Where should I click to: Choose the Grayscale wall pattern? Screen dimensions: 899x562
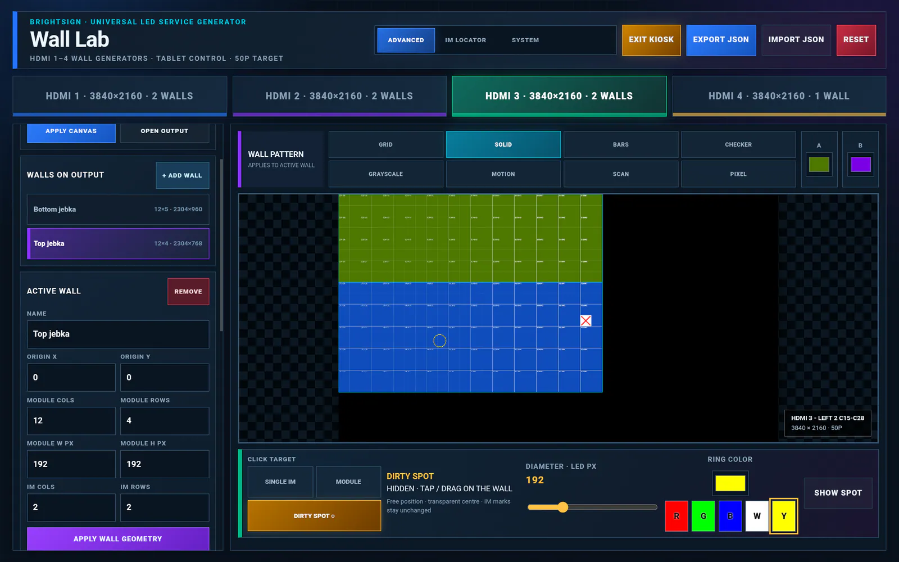385,174
